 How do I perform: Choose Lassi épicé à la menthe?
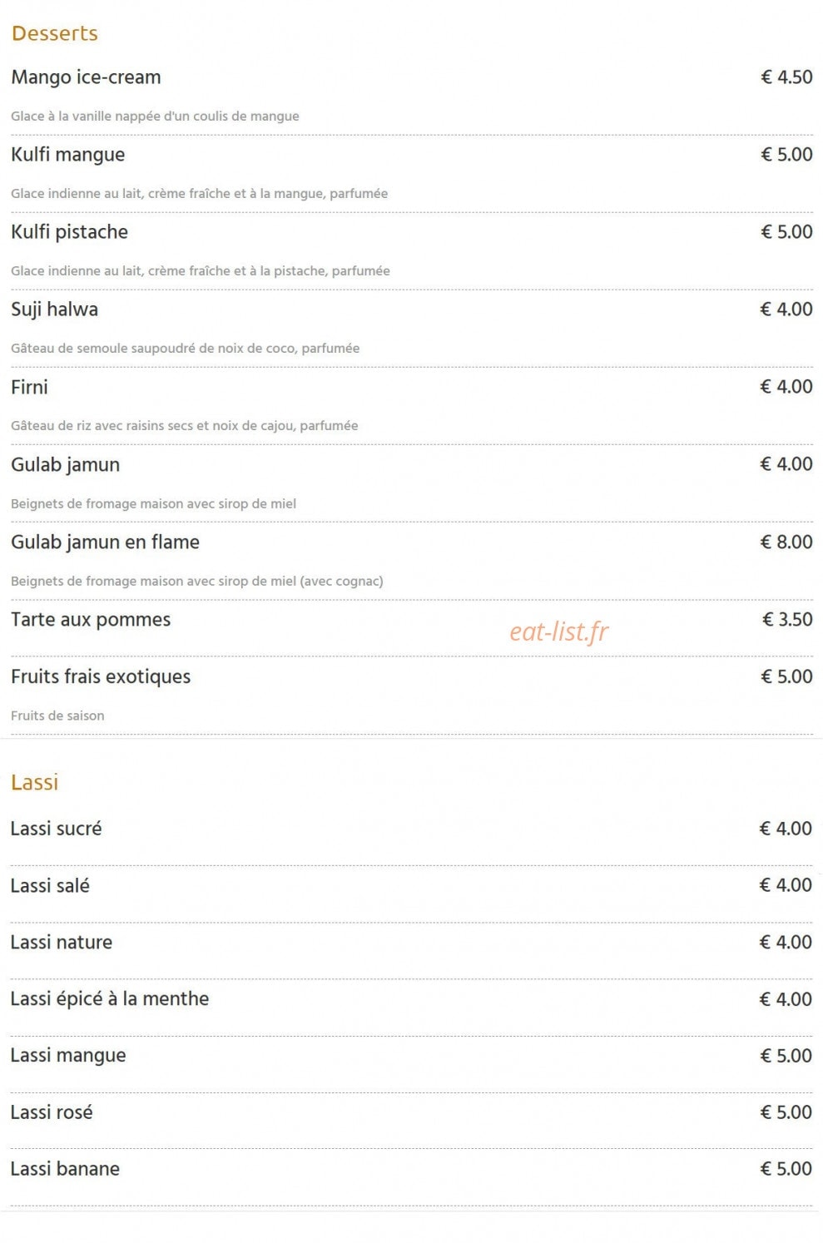click(x=109, y=999)
